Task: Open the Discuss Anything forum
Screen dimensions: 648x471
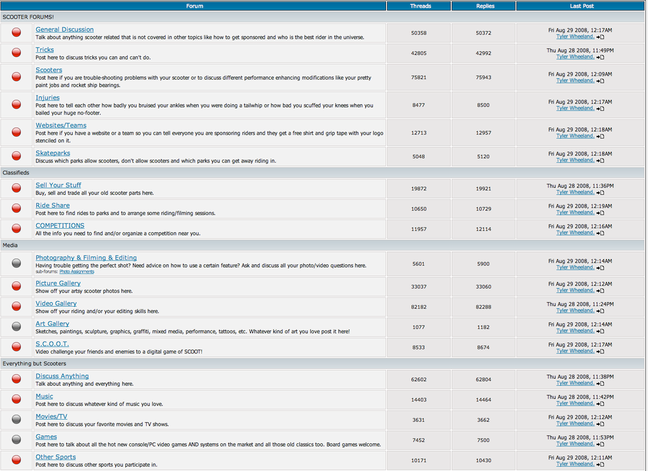Action: (62, 376)
